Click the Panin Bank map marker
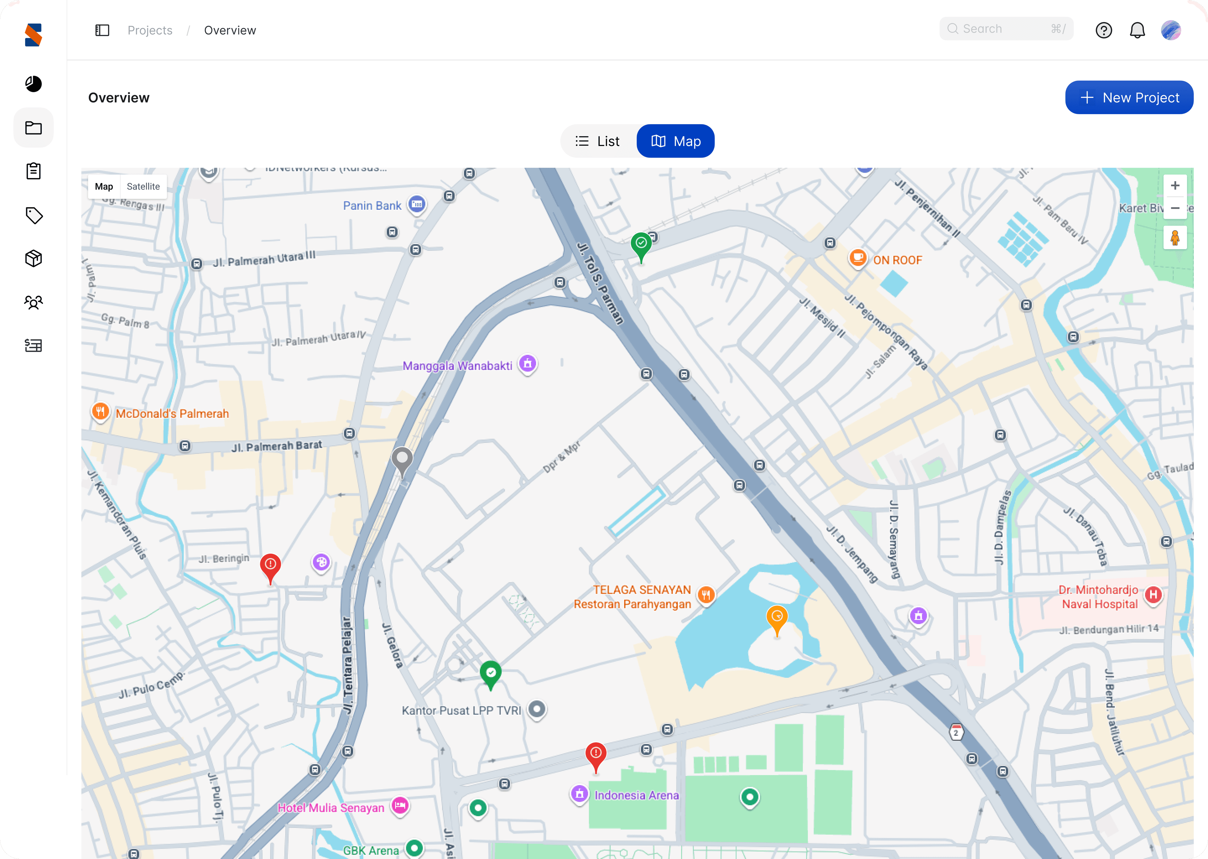The image size is (1208, 859). pos(417,204)
